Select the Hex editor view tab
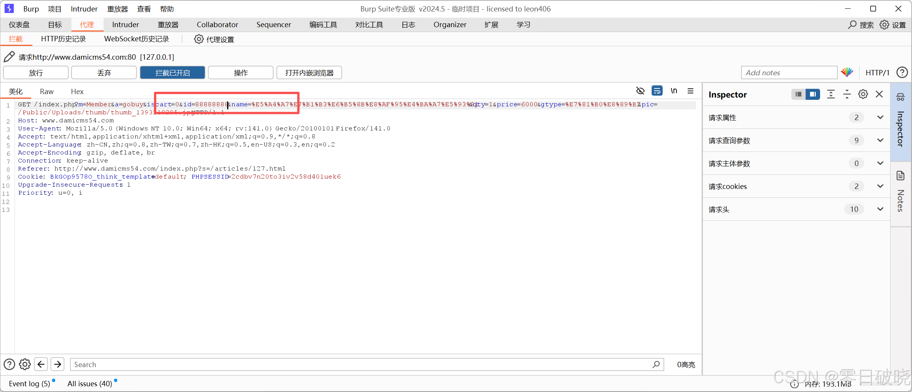The image size is (912, 392). coord(77,91)
